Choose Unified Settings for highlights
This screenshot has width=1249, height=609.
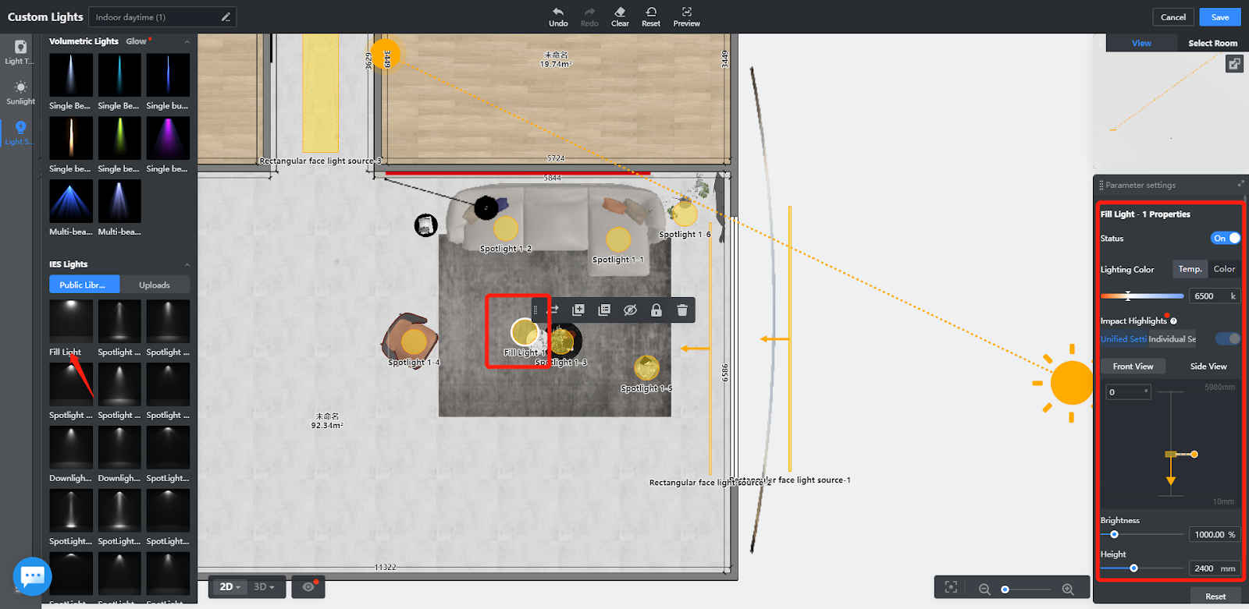(x=1123, y=339)
